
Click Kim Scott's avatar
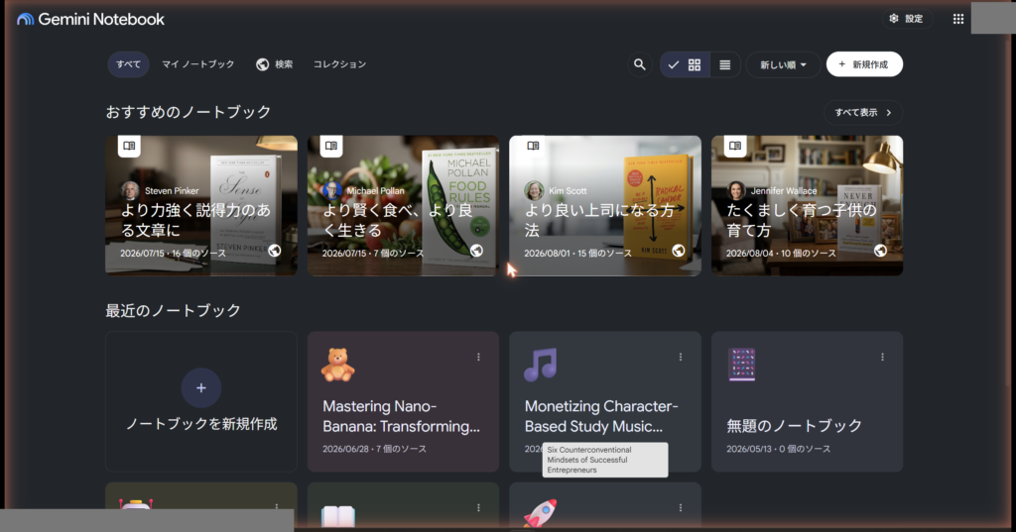[534, 190]
